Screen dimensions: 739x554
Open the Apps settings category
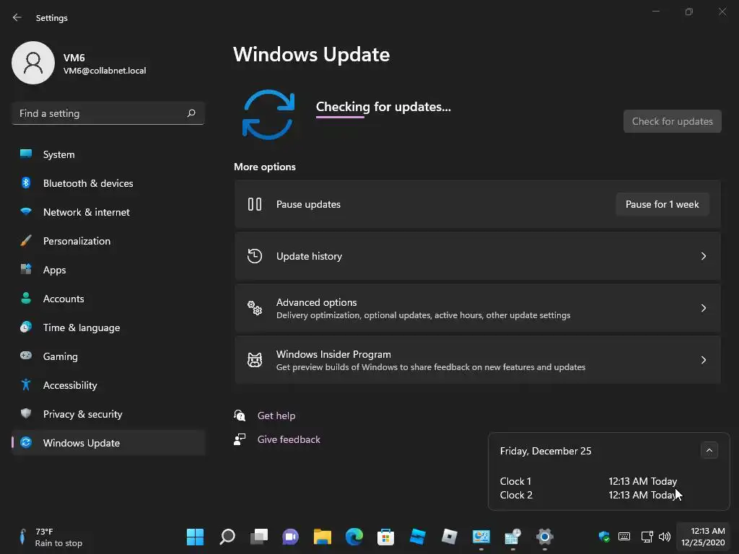(x=108, y=270)
